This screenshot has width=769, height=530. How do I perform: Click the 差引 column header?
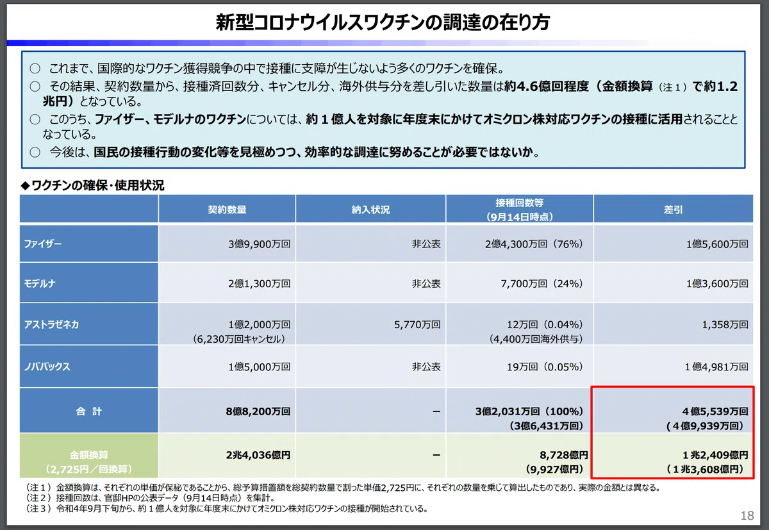(x=673, y=210)
